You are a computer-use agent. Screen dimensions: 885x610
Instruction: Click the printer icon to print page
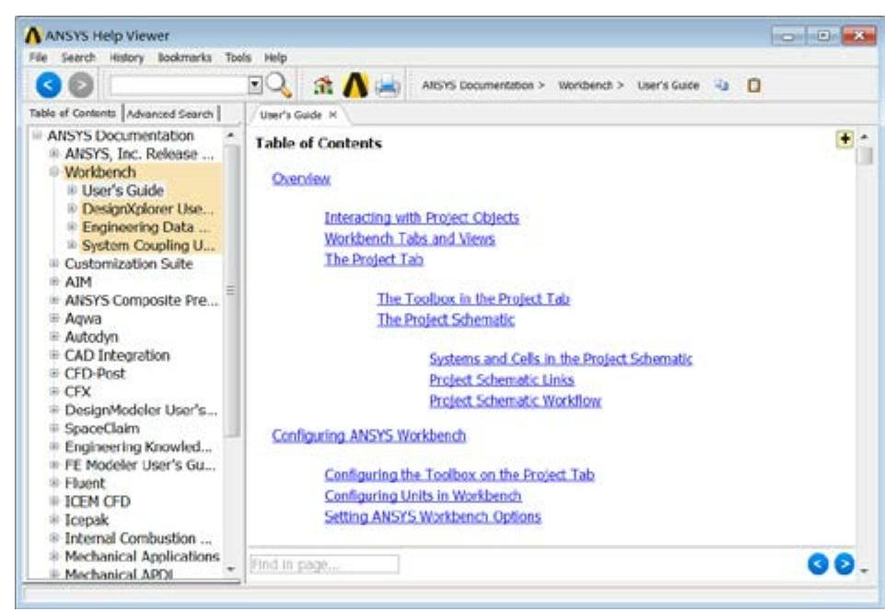click(386, 86)
